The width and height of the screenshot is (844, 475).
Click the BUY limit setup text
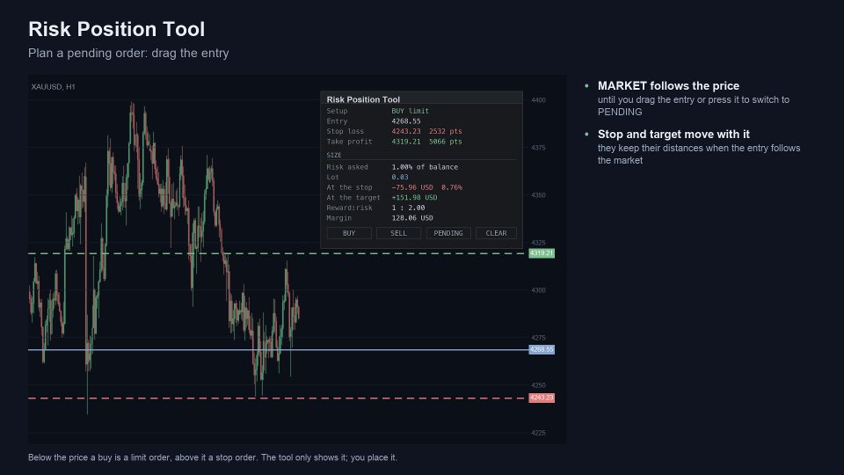tap(411, 111)
